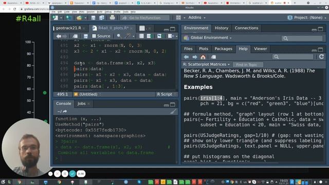Switch to the geotrack21.R tab
Image resolution: width=329 pixels, height=185 pixels.
point(68,28)
